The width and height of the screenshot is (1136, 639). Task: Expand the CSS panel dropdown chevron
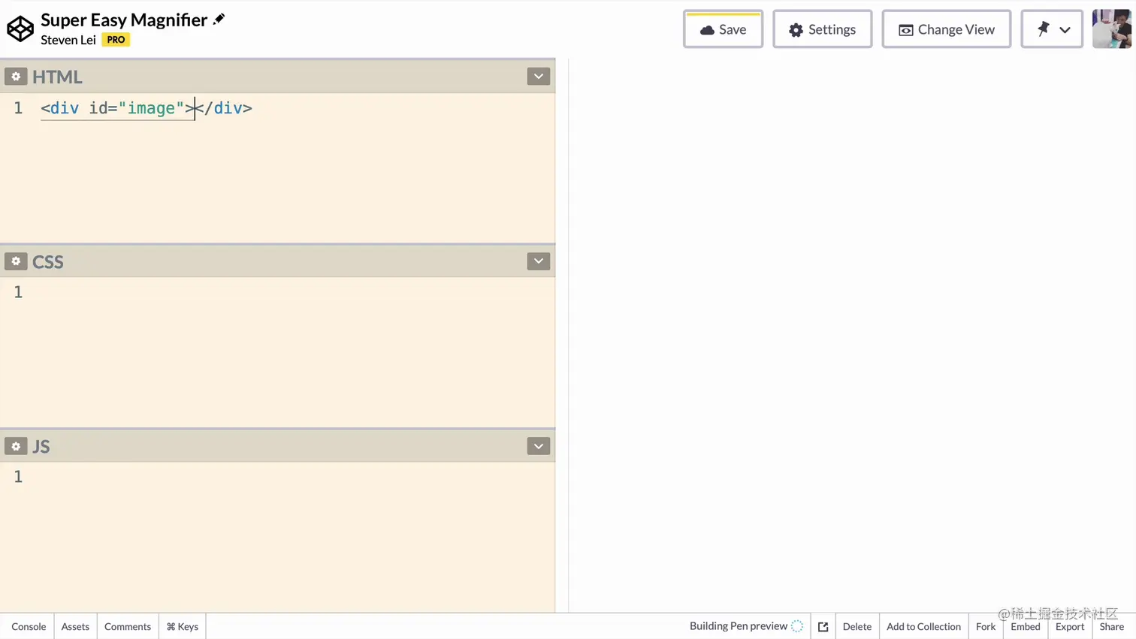[x=538, y=261]
